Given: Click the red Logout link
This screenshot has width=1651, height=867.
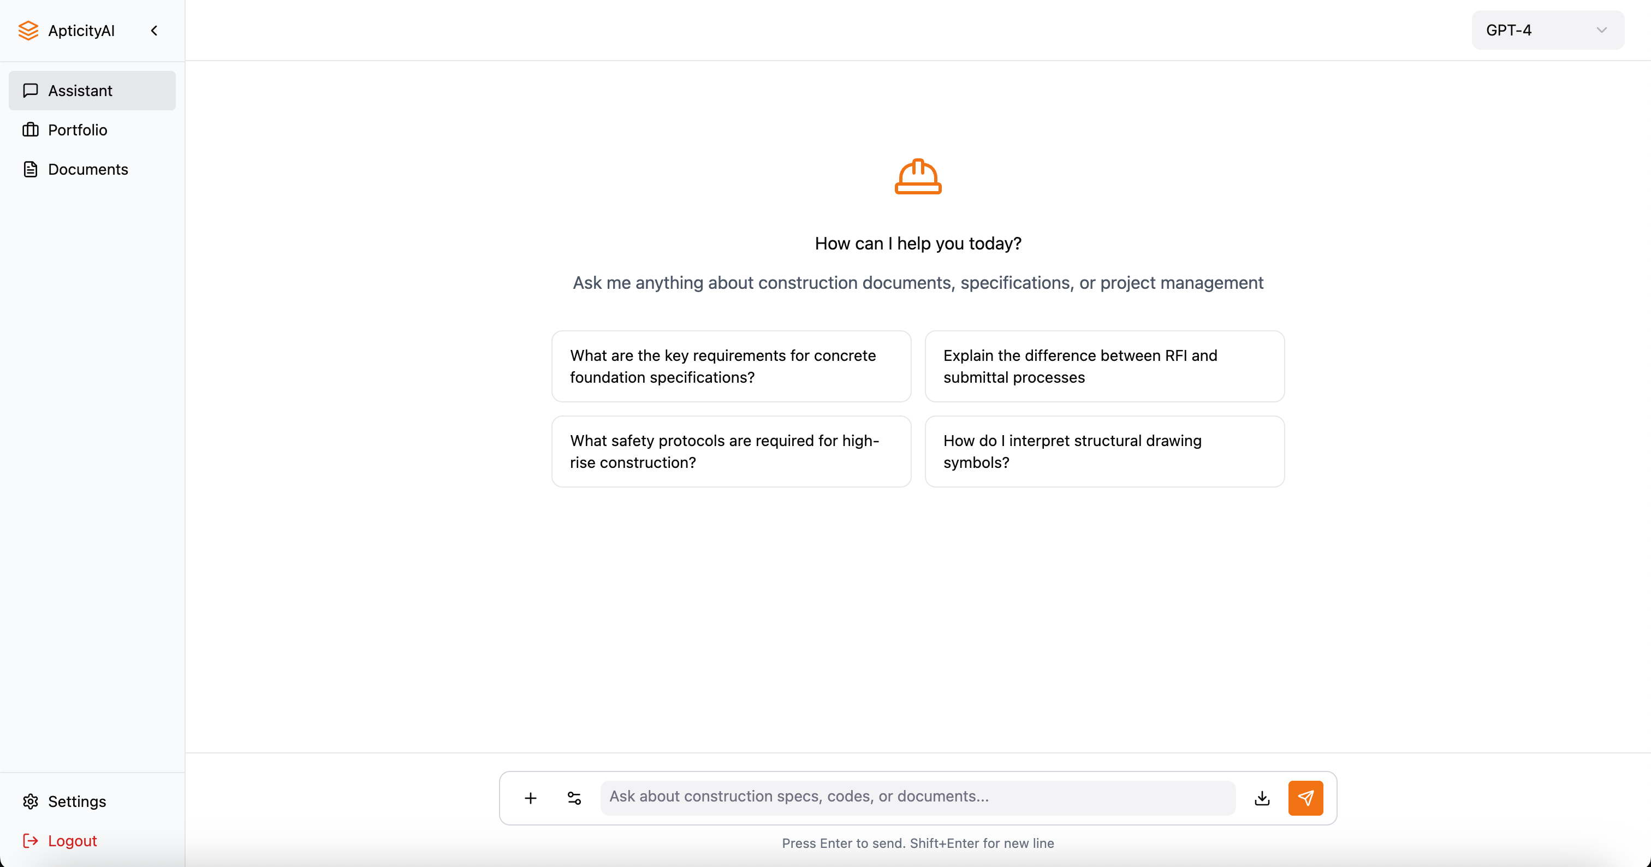Looking at the screenshot, I should [72, 841].
